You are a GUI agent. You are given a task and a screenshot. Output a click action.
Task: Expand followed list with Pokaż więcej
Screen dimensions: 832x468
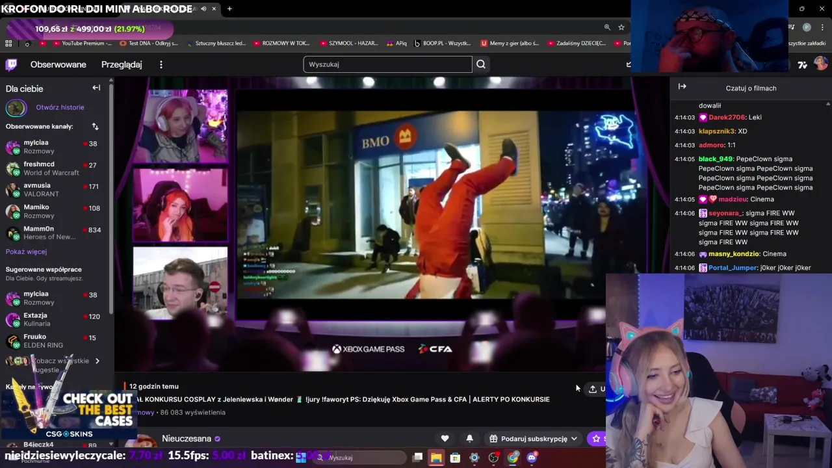(26, 252)
